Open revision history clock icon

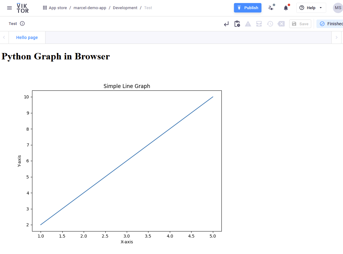(x=270, y=24)
